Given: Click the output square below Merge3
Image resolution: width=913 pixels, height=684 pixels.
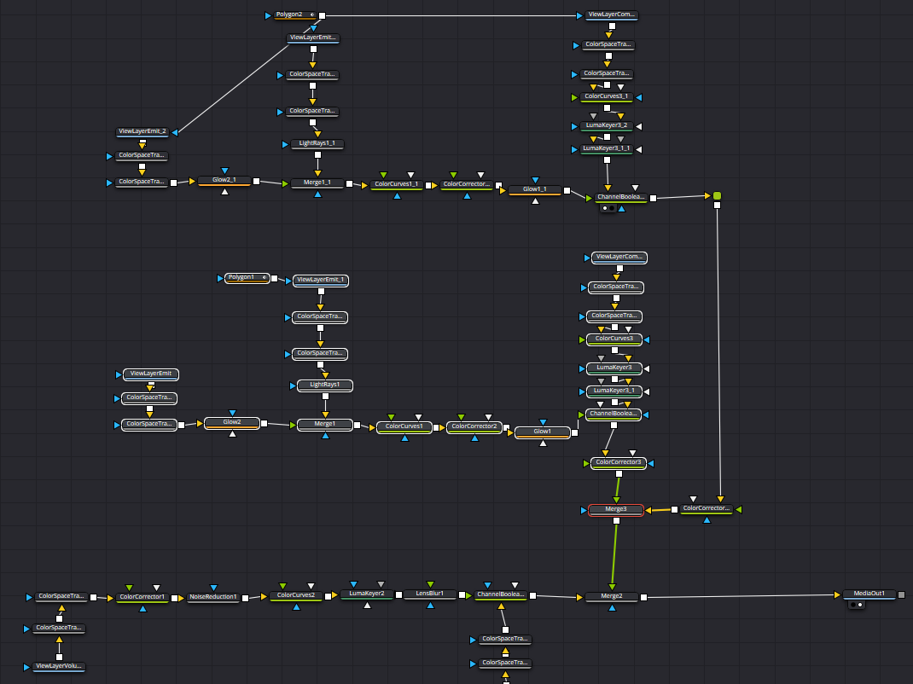Looking at the screenshot, I should pyautogui.click(x=617, y=521).
